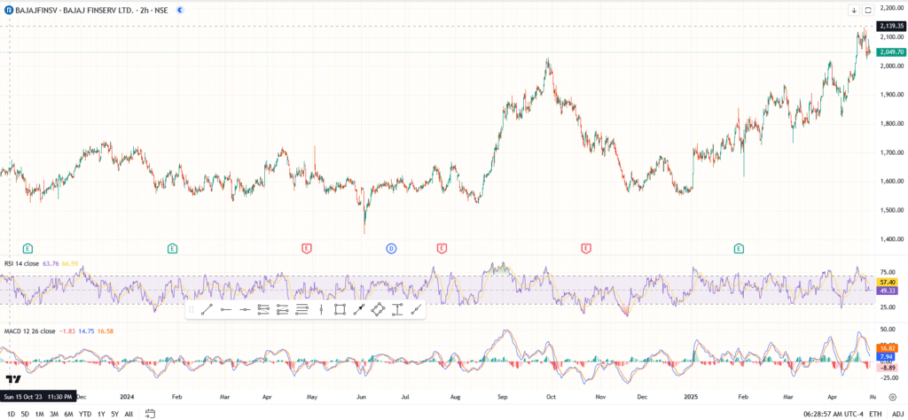
Task: Switch range to 1Y
Action: pos(100,413)
